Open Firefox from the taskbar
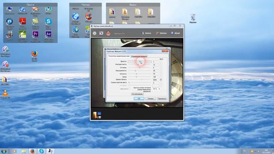Viewport: 274px width, 154px height. [33, 151]
